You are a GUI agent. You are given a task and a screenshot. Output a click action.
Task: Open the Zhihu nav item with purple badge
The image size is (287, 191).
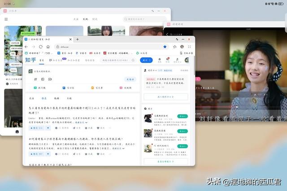point(57,60)
